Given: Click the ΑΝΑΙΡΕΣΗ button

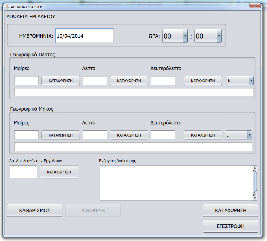Looking at the screenshot, I should [93, 210].
